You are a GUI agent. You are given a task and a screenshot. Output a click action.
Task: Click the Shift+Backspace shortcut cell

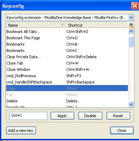(x=80, y=82)
